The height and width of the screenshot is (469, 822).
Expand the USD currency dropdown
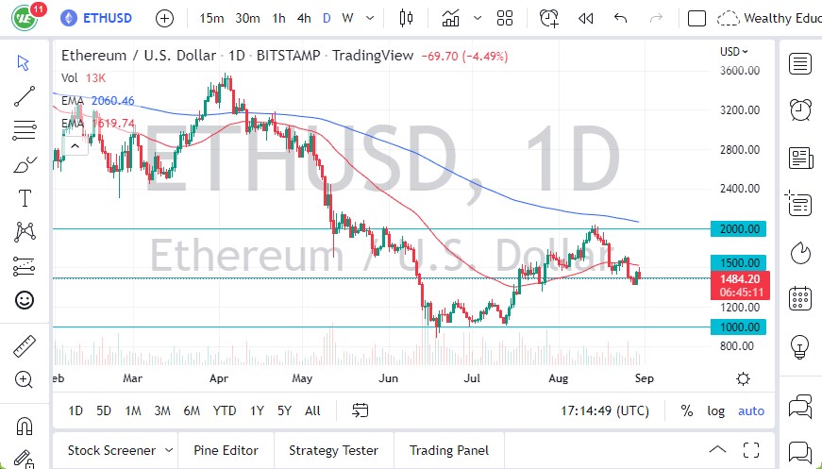coord(734,52)
